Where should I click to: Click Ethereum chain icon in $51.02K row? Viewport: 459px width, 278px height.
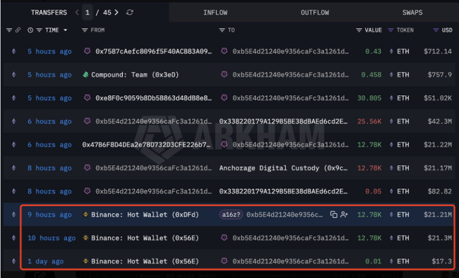coord(13,98)
